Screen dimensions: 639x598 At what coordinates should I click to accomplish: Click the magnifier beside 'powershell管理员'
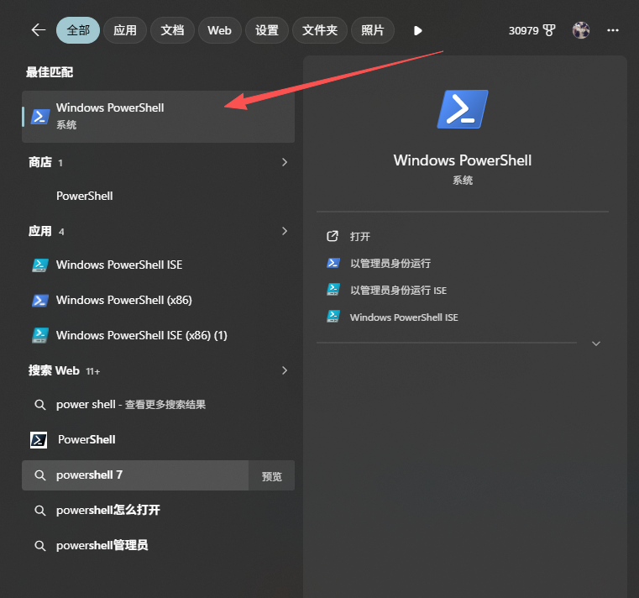(40, 546)
